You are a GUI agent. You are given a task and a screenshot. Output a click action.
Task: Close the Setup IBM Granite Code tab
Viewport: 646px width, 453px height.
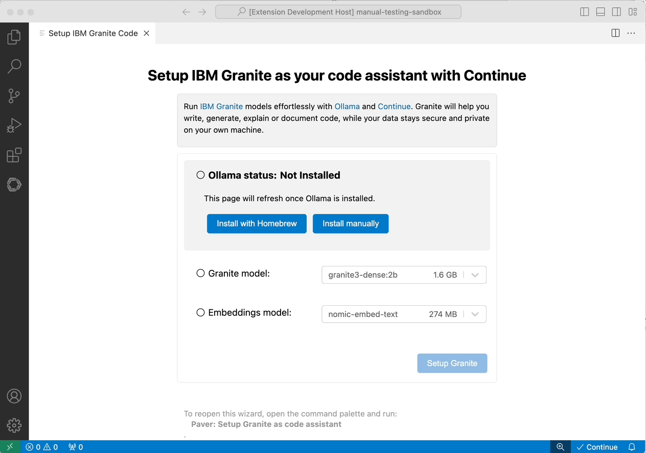click(x=146, y=33)
